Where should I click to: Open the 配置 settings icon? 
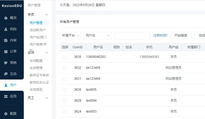click(6, 113)
